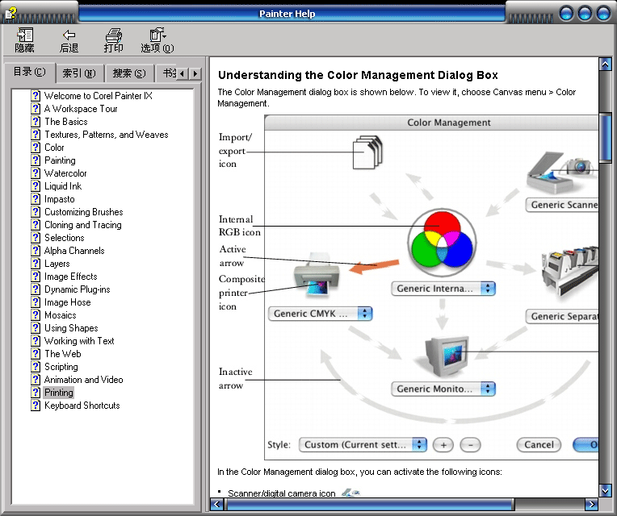Click the minus style button
The height and width of the screenshot is (516, 617).
pos(471,445)
